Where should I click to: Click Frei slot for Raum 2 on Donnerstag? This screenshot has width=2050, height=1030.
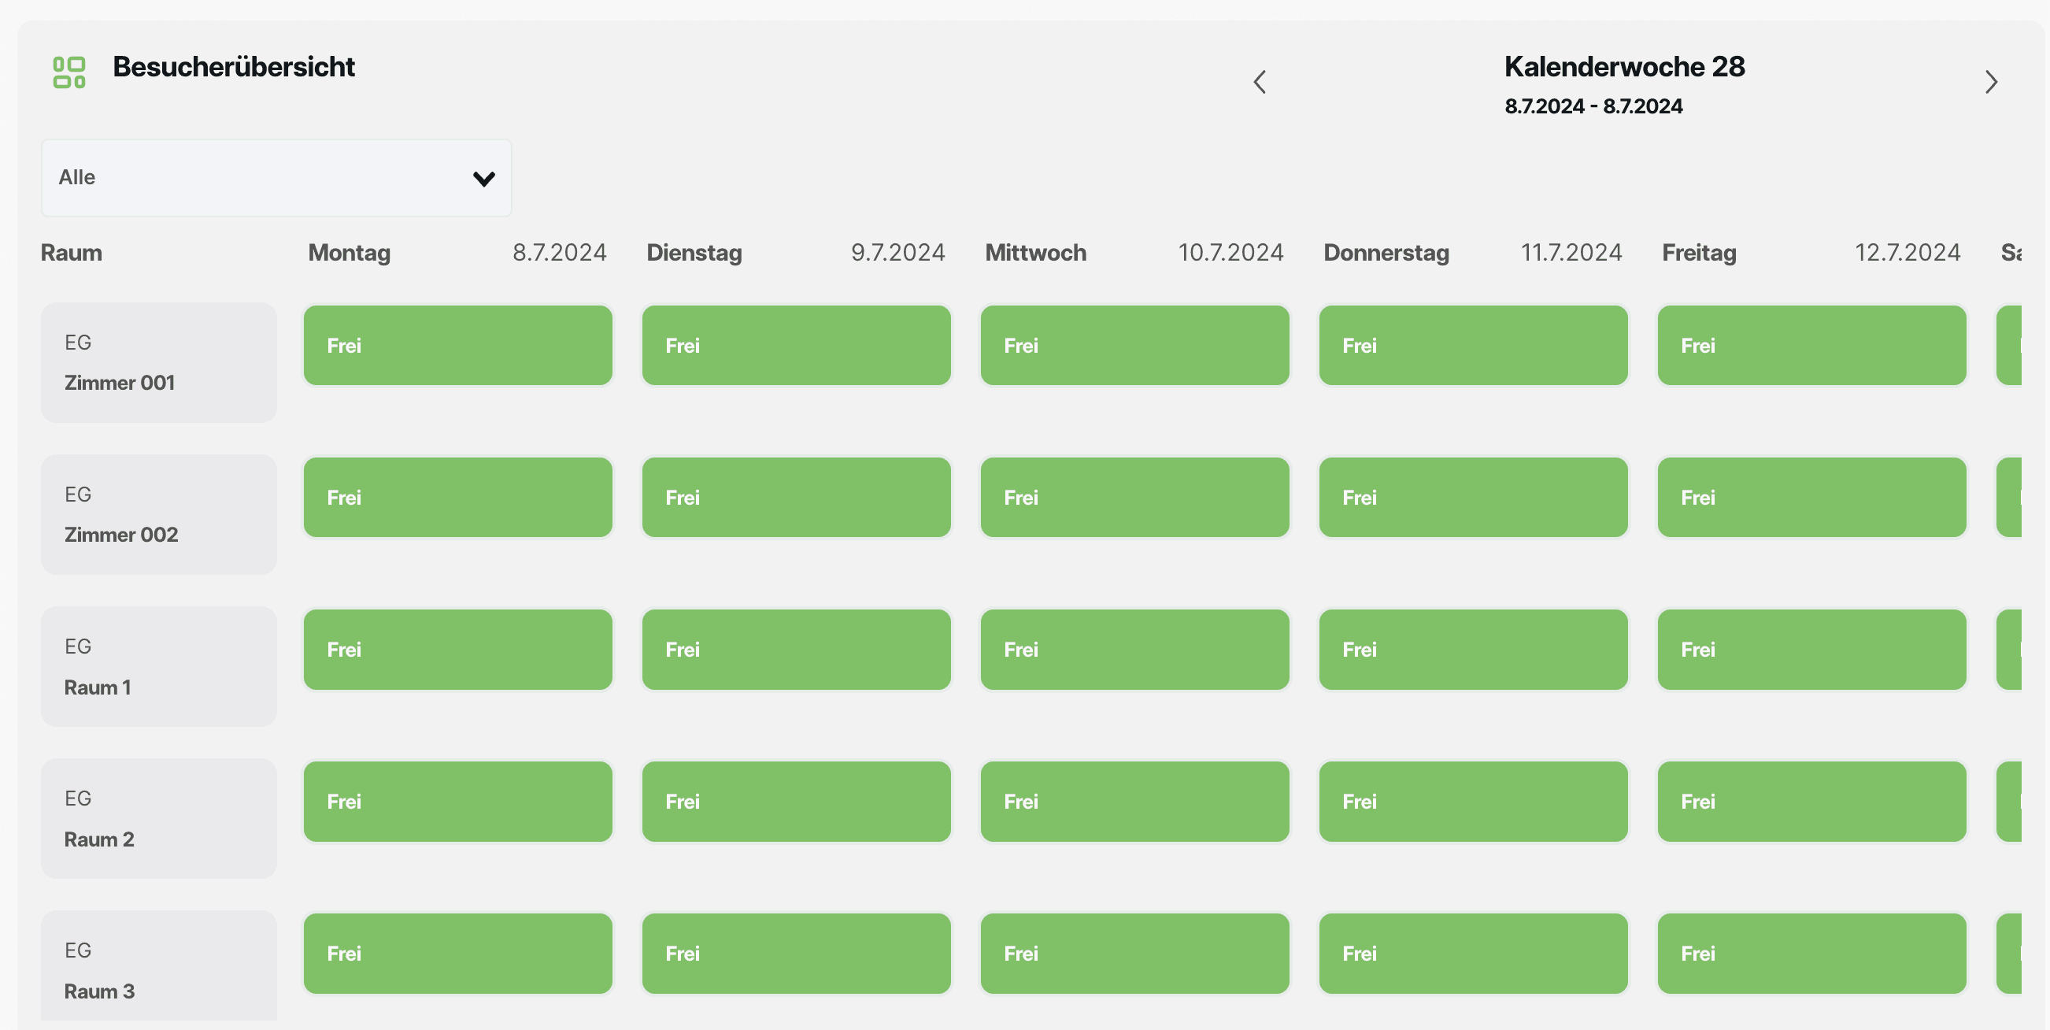[x=1472, y=802]
